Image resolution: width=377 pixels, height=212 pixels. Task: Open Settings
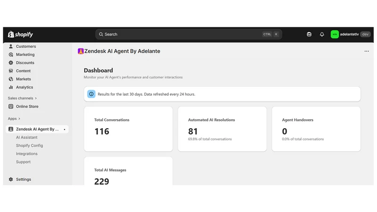click(24, 179)
